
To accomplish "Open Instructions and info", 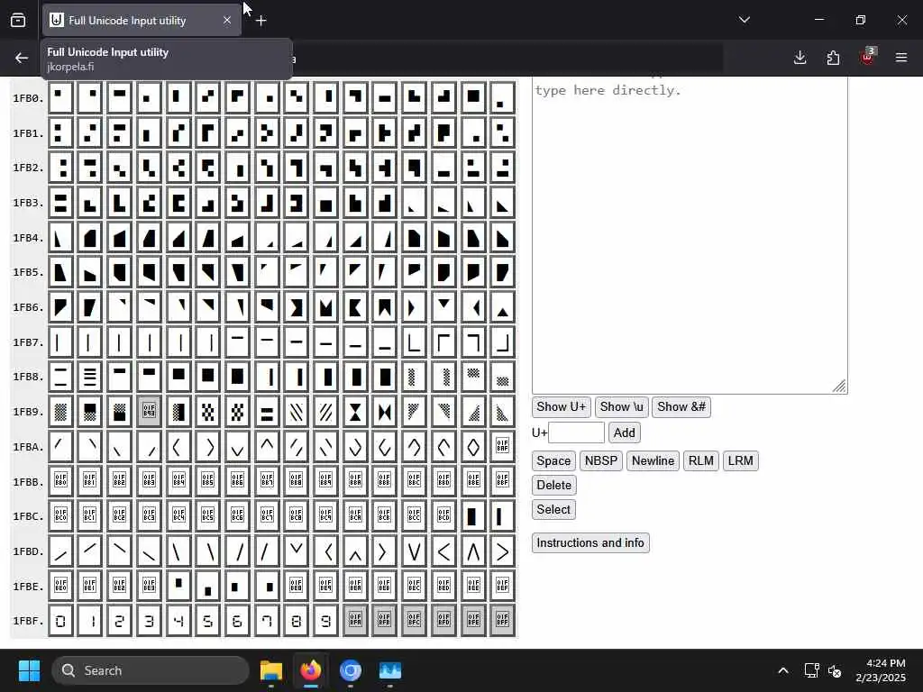I will (590, 543).
